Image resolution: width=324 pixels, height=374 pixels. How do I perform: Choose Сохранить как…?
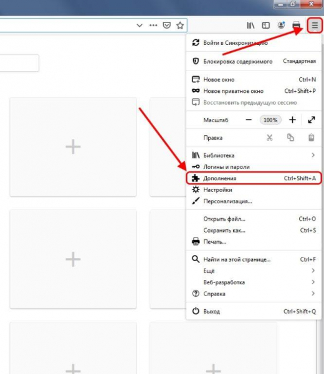tap(254, 231)
